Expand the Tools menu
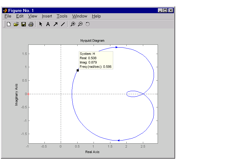The height and width of the screenshot is (162, 230). 62,16
